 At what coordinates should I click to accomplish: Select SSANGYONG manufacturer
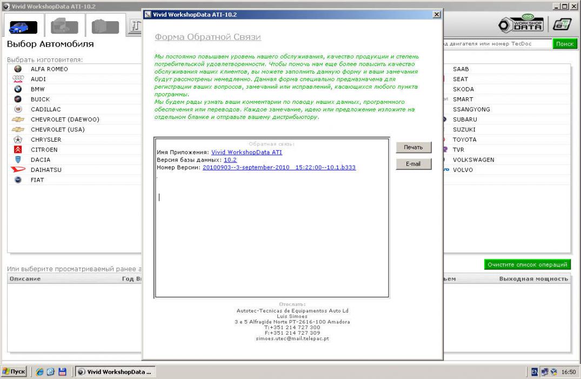coord(471,109)
